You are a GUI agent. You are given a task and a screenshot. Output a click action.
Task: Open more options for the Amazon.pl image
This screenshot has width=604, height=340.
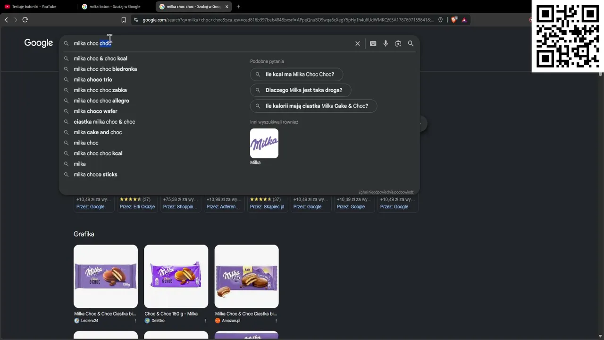(276, 321)
